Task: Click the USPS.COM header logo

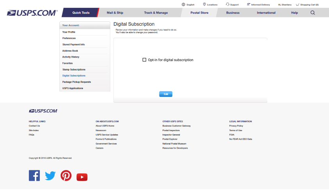Action: [x=32, y=13]
